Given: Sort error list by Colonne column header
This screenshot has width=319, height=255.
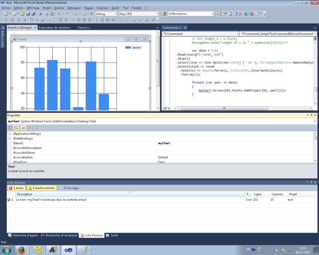Looking at the screenshot, I should click(x=279, y=194).
